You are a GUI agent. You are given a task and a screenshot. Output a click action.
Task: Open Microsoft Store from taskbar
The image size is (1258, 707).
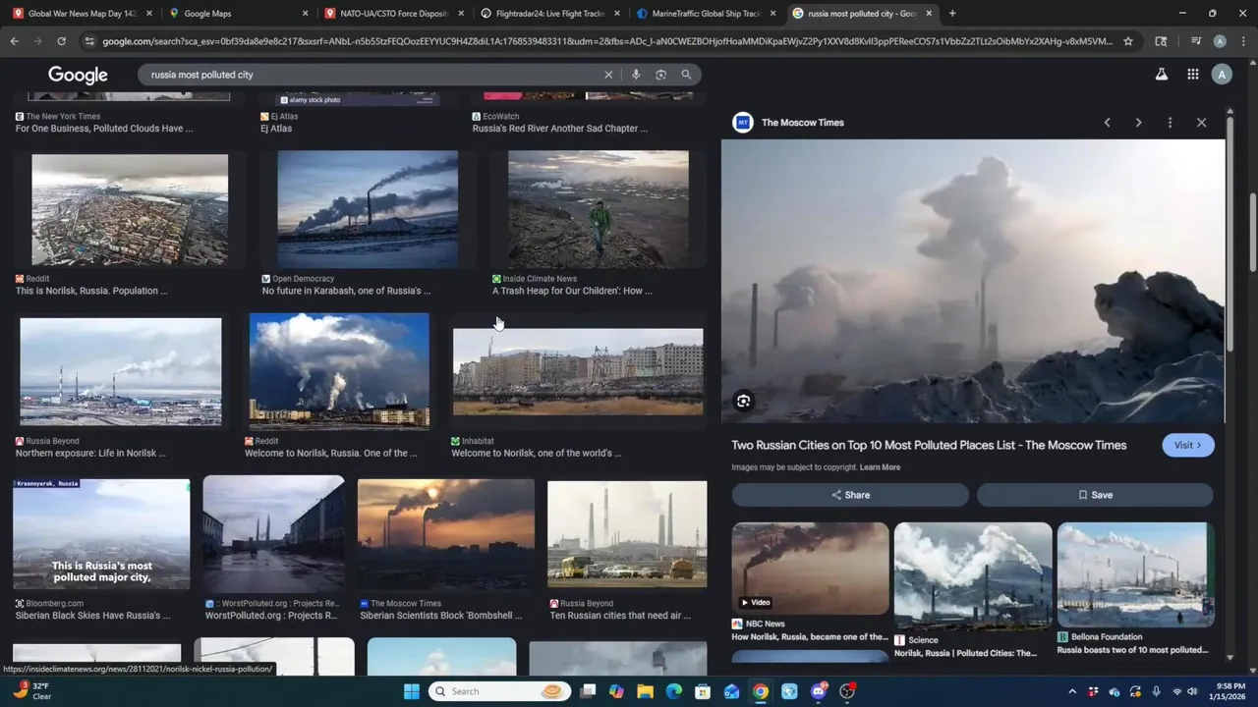click(x=703, y=691)
